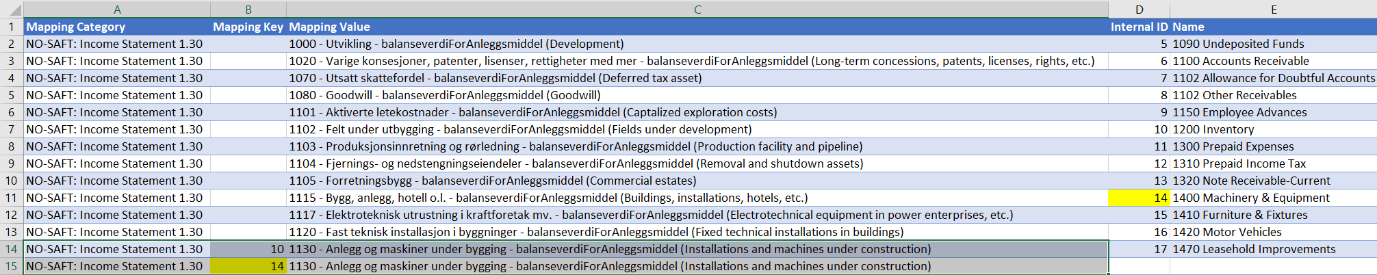Select the 1080 - Goodwill mapping cell
Screen dimensions: 1377x275
click(697, 95)
